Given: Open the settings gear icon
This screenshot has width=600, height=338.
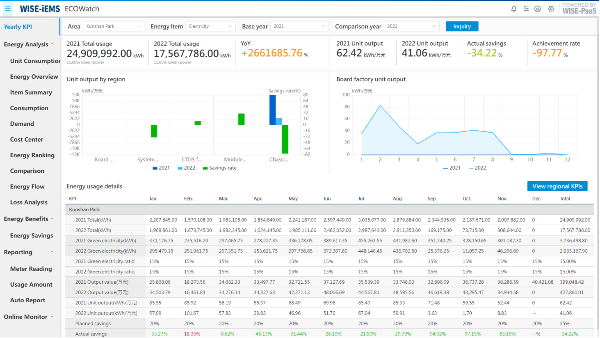Looking at the screenshot, I should tap(551, 9).
